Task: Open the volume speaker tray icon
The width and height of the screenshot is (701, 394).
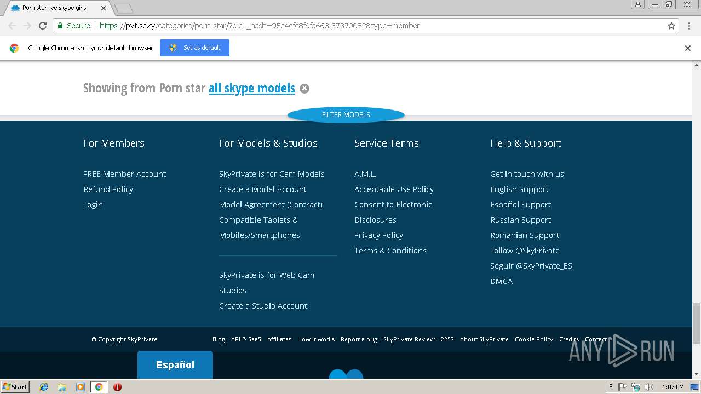Action: (649, 387)
